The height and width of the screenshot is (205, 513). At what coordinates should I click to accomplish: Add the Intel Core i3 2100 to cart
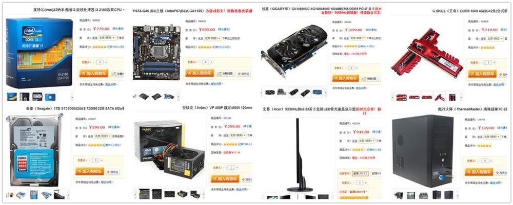93,74
